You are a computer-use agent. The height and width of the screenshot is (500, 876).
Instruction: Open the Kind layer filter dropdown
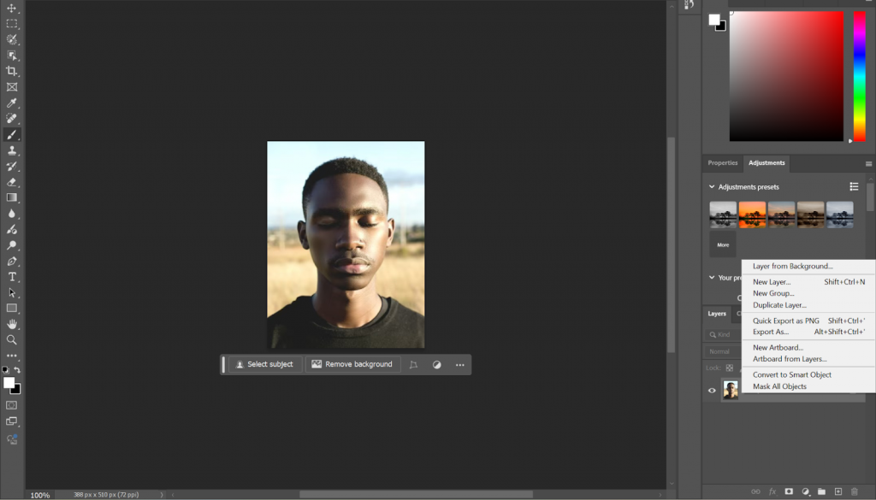tap(722, 334)
